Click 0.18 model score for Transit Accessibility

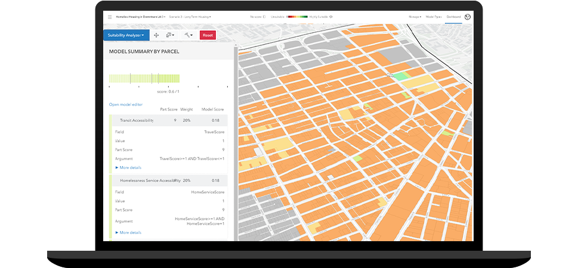click(215, 120)
